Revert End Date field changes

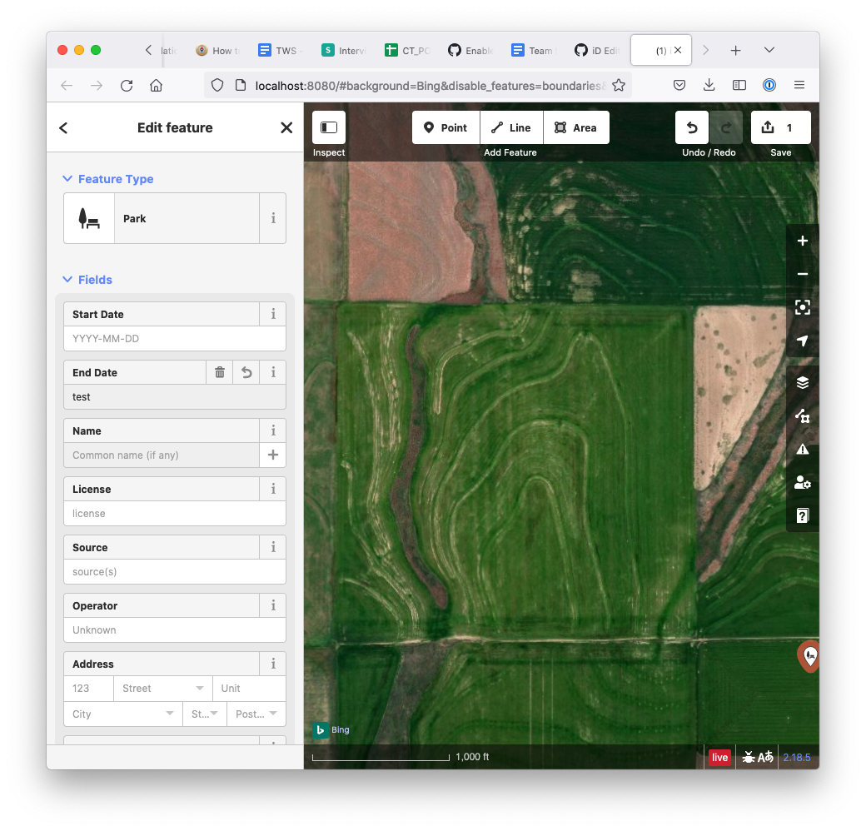(246, 373)
